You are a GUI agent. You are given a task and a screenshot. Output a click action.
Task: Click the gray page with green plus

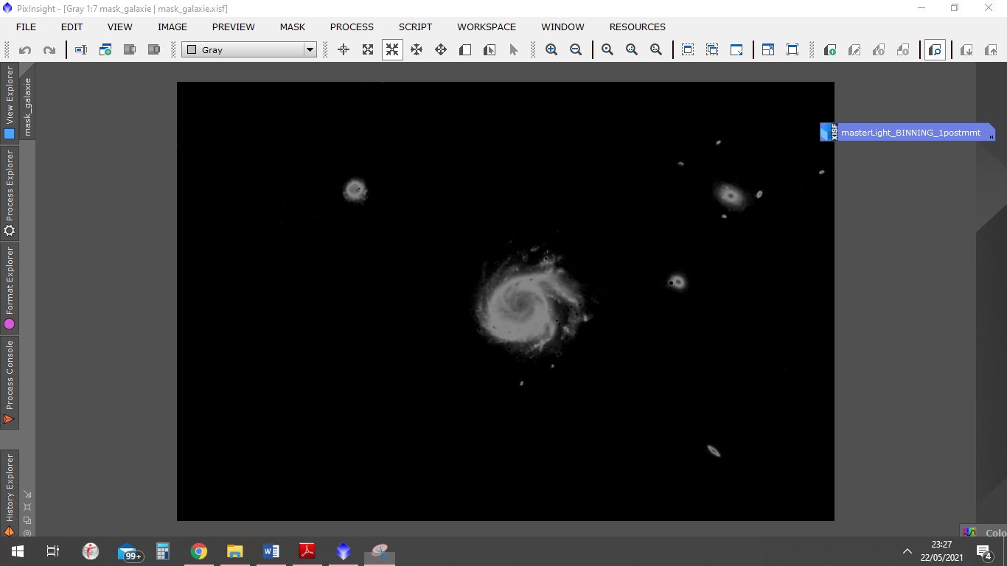[x=830, y=50]
